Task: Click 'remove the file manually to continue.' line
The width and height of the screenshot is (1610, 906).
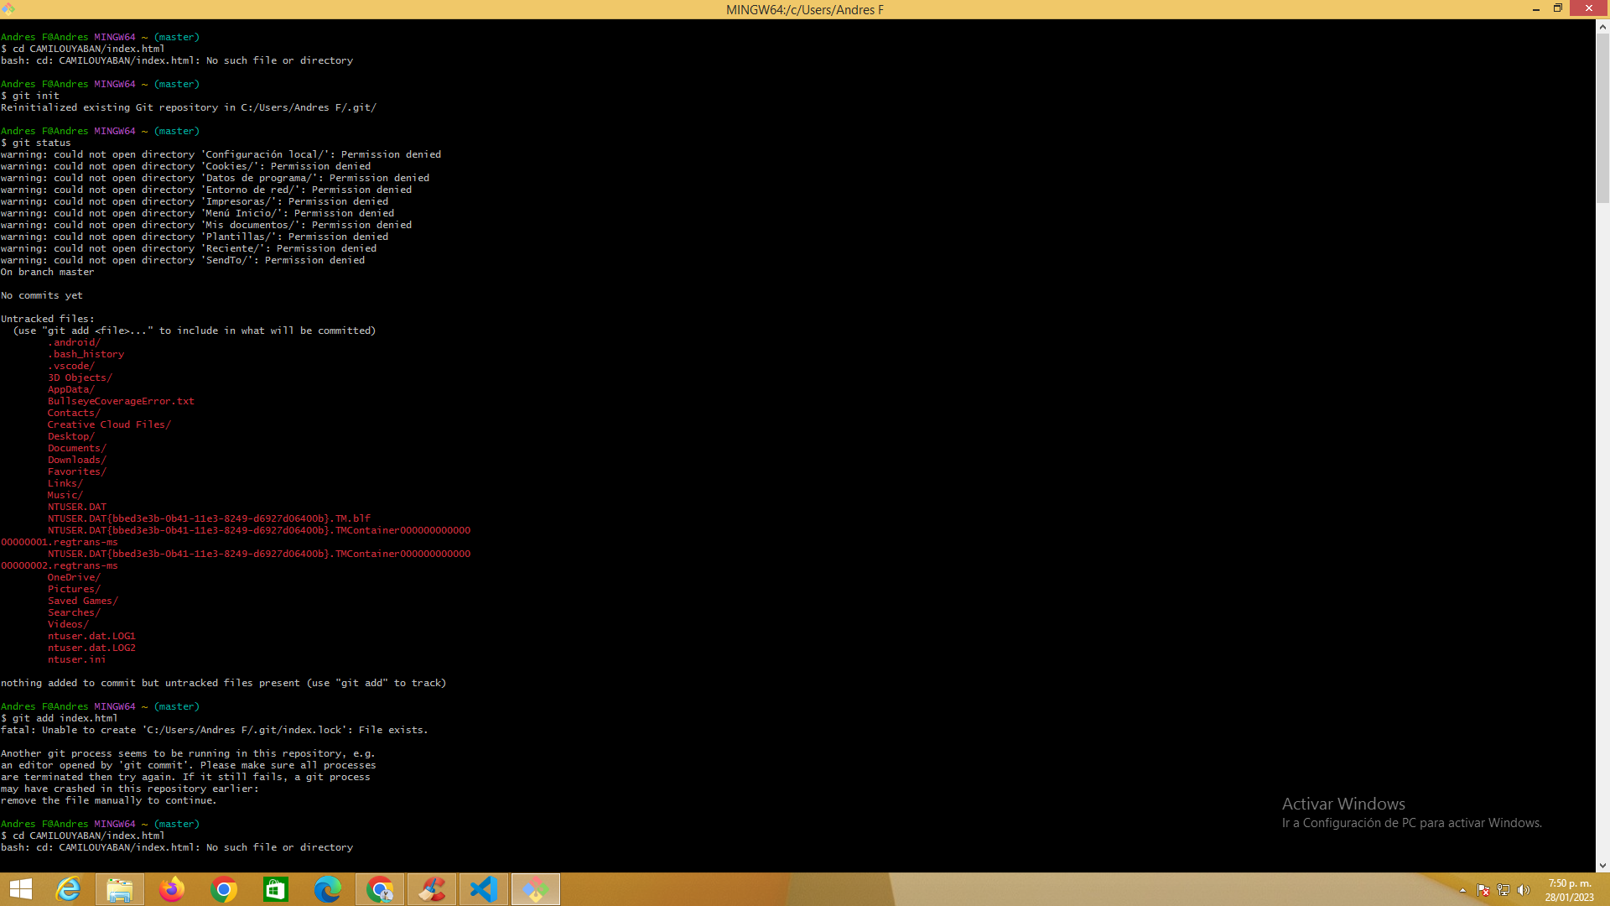Action: pyautogui.click(x=109, y=800)
